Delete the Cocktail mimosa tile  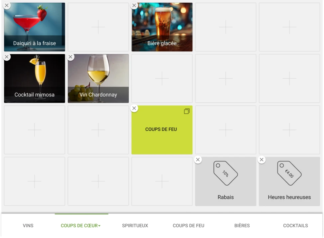[x=7, y=57]
